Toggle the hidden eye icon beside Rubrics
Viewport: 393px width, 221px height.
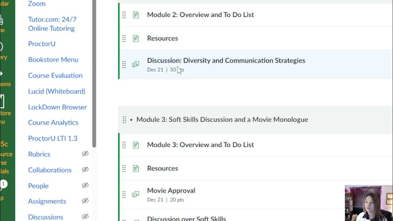click(x=85, y=154)
